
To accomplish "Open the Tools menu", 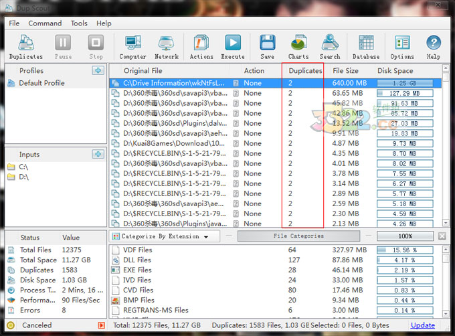I will tap(79, 23).
